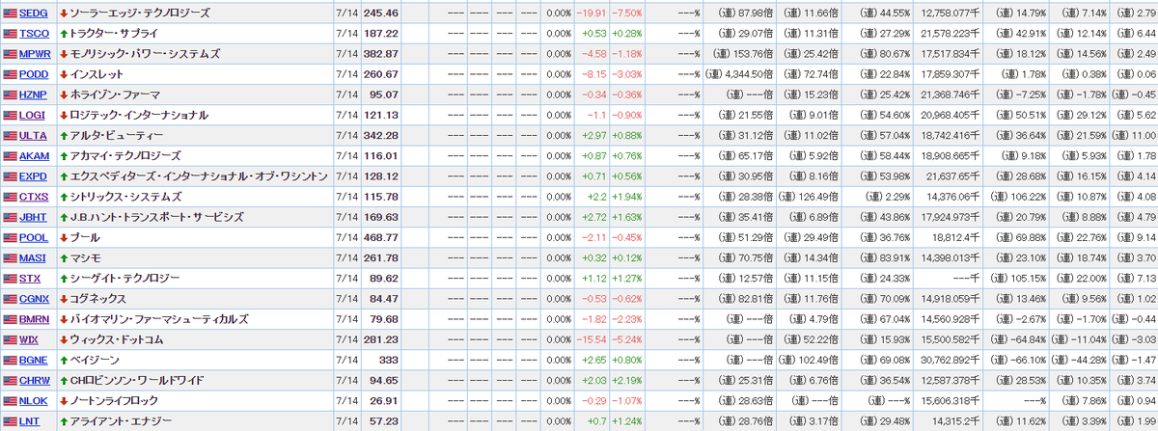Click the value 126.49倍 in CTXS row
Image resolution: width=1158 pixels, height=431 pixels.
pos(818,197)
